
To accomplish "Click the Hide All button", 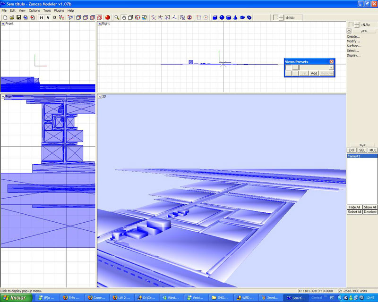I will click(x=354, y=207).
